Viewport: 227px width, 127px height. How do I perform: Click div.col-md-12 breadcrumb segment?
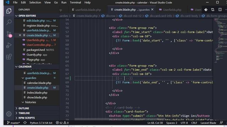point(131,16)
